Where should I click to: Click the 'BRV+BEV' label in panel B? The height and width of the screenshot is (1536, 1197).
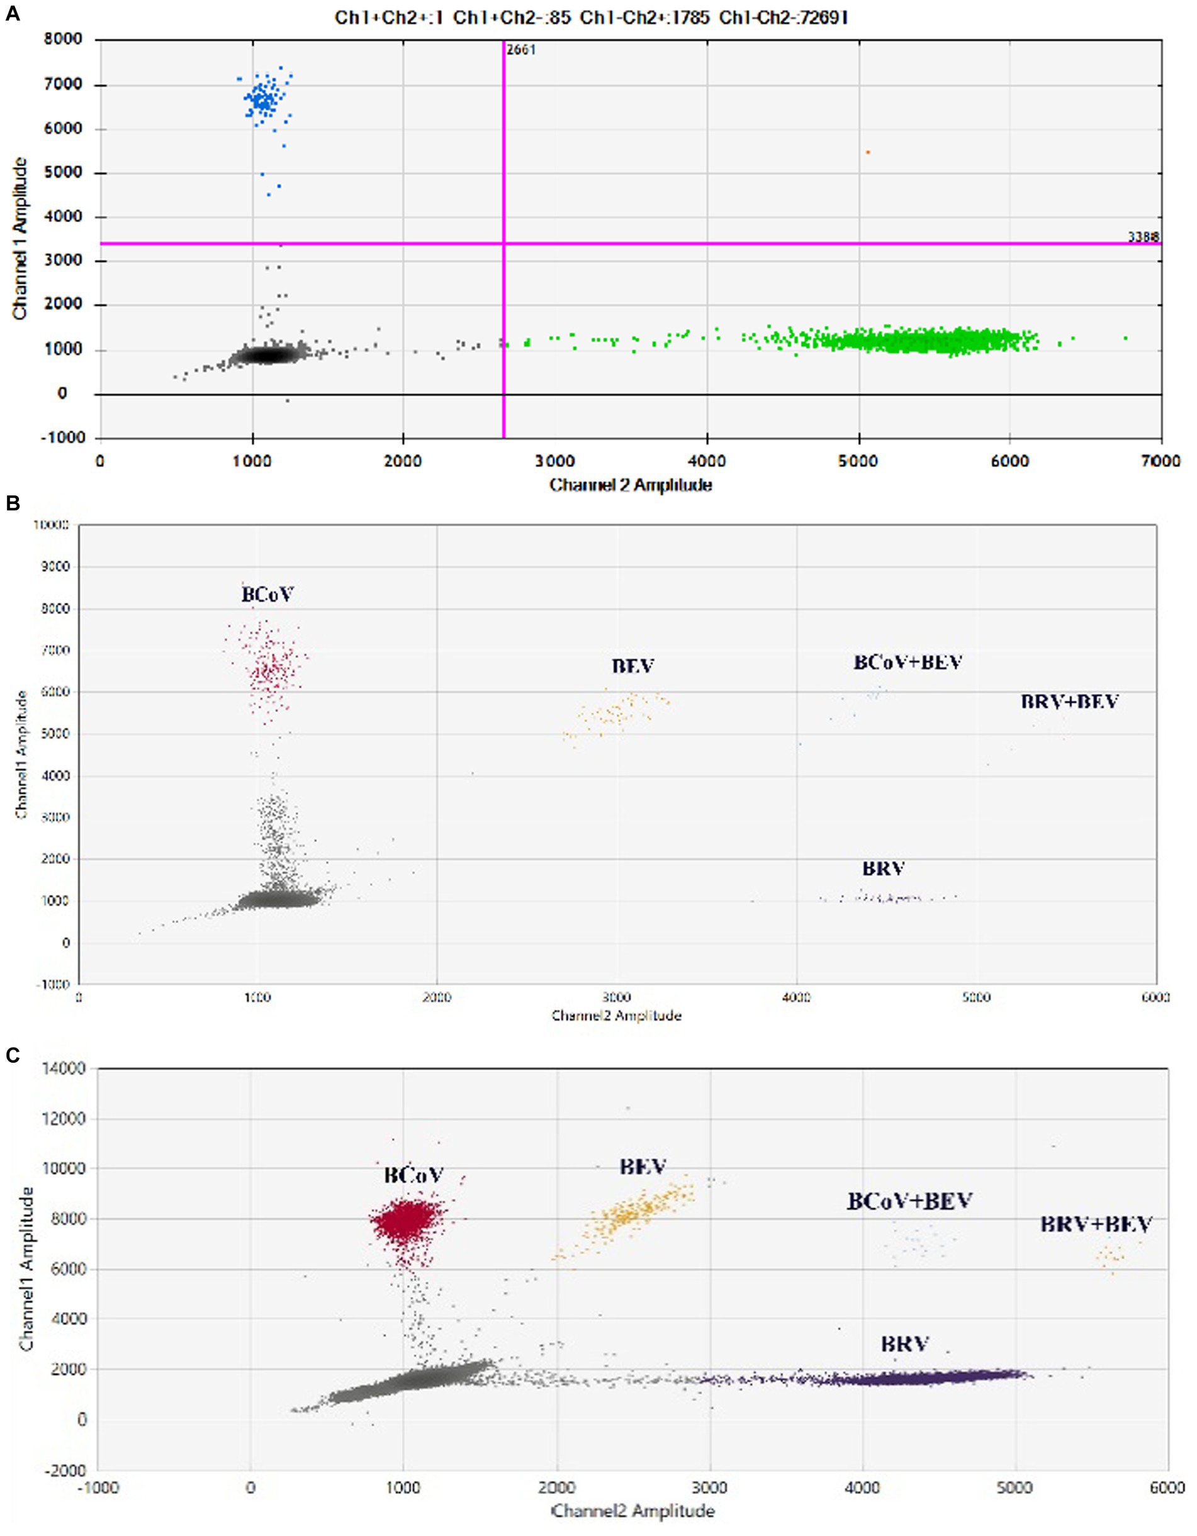tap(1070, 701)
